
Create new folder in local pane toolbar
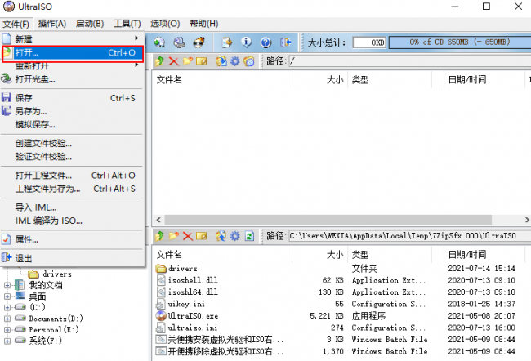point(174,236)
